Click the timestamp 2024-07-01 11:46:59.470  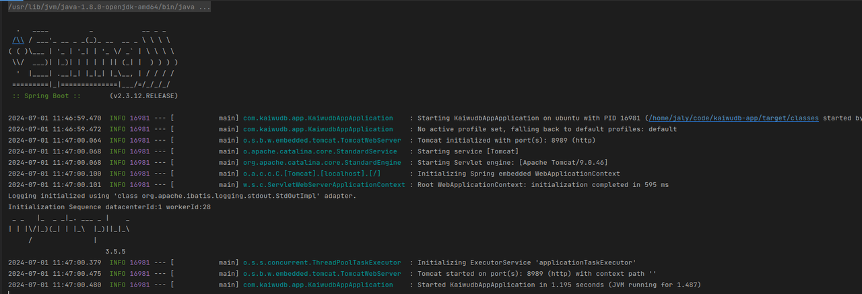pos(55,118)
